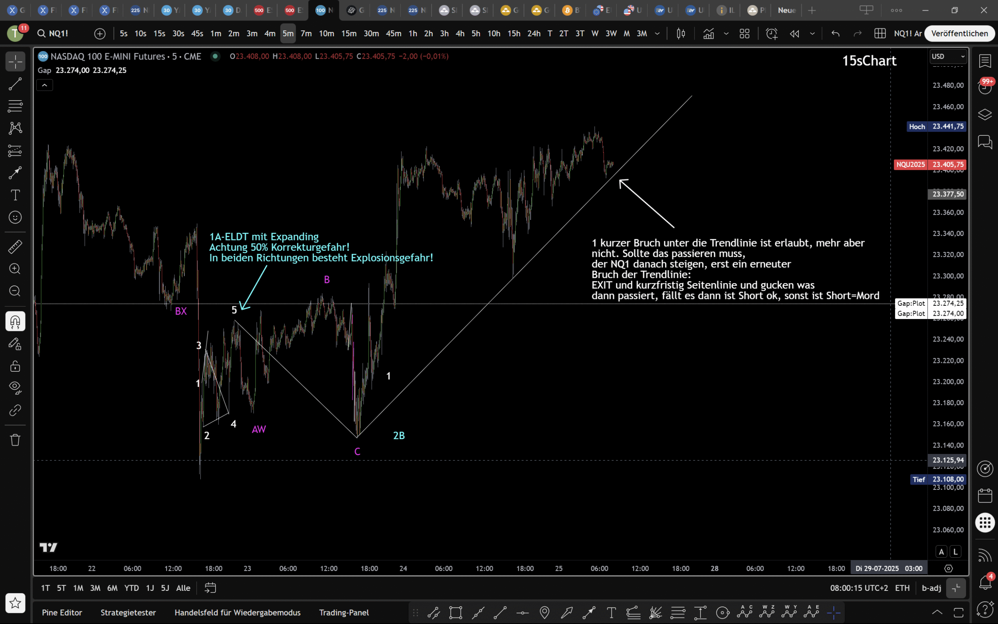Collapse the indicator legend chevron
Image resolution: width=998 pixels, height=624 pixels.
[x=45, y=85]
